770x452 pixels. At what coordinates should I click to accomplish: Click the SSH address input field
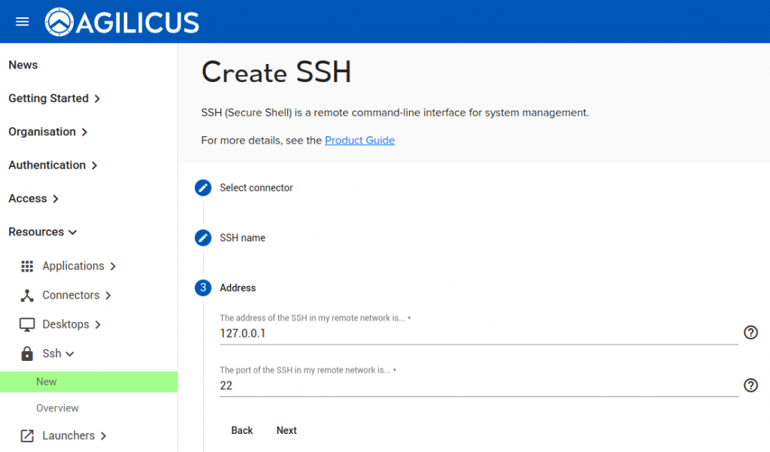478,333
